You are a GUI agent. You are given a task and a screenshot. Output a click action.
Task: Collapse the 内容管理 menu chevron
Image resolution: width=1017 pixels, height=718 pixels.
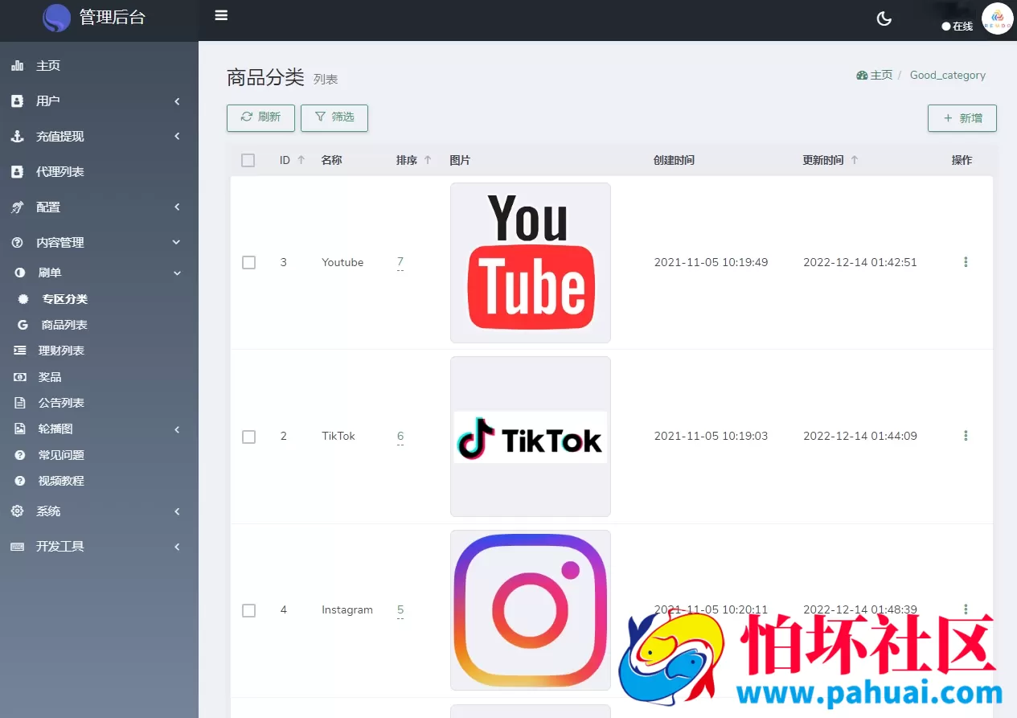click(x=177, y=243)
